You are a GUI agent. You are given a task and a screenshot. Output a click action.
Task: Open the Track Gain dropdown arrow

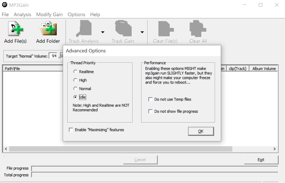pos(142,32)
